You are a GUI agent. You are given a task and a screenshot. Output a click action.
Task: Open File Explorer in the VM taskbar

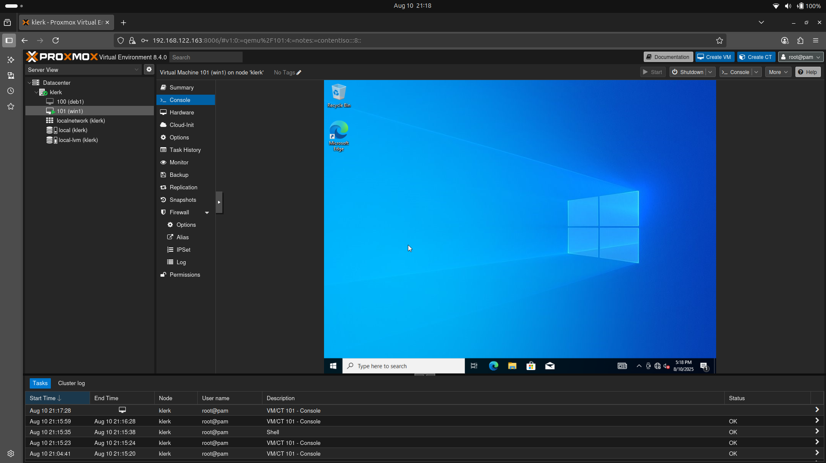[512, 366]
